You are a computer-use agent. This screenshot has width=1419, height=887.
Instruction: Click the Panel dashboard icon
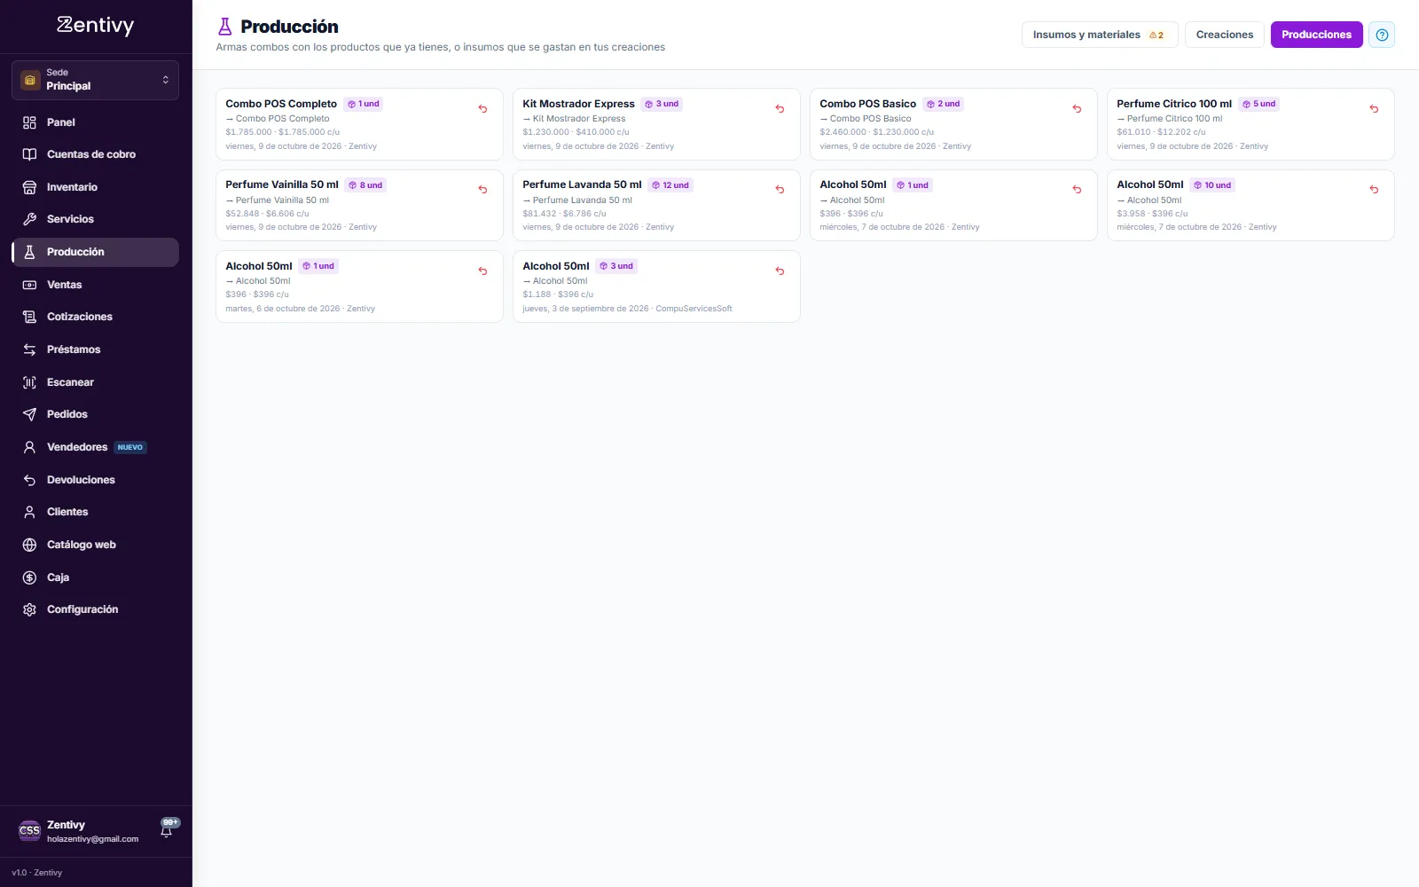click(29, 122)
